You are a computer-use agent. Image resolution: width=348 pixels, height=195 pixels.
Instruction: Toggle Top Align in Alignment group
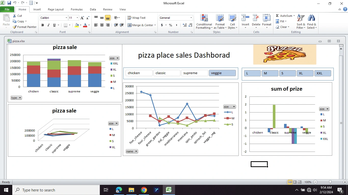[x=96, y=18]
